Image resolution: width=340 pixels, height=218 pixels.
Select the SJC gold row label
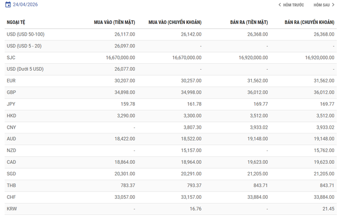(11, 57)
